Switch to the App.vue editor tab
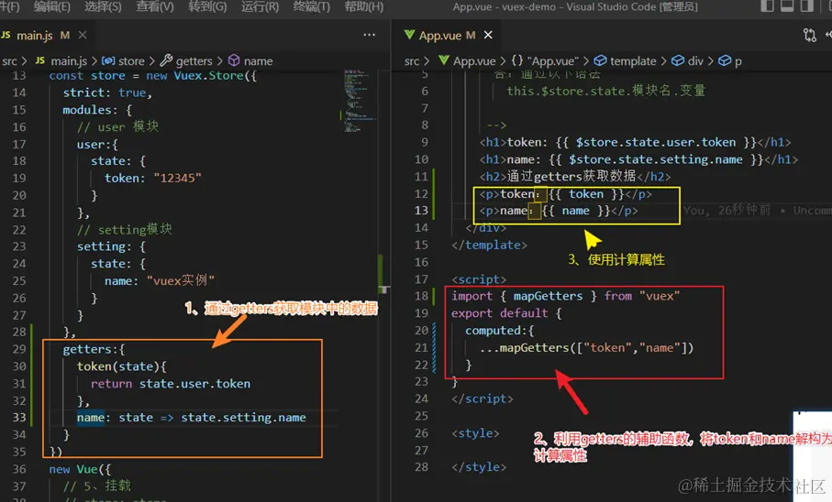The image size is (832, 502). coord(448,35)
